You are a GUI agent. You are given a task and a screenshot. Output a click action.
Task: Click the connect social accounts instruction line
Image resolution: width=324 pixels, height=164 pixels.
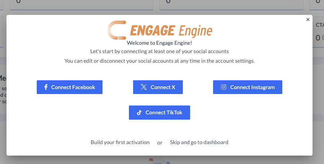click(x=159, y=51)
